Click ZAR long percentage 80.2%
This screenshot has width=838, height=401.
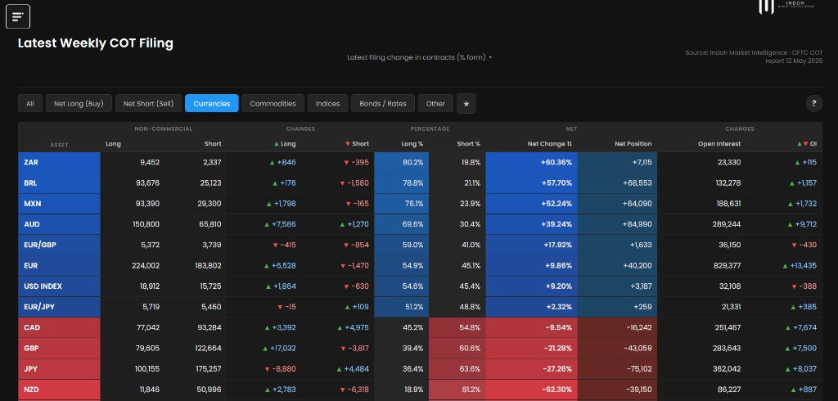[401, 163]
